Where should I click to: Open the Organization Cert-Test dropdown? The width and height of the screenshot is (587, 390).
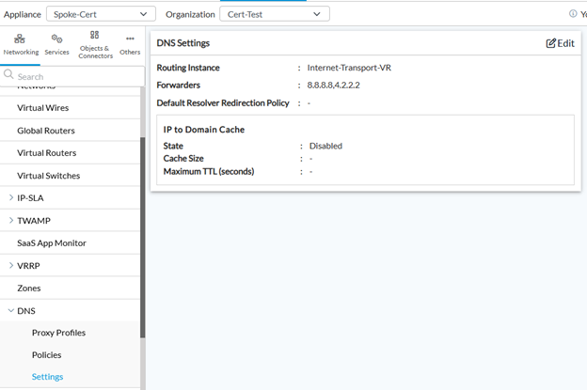pyautogui.click(x=275, y=14)
